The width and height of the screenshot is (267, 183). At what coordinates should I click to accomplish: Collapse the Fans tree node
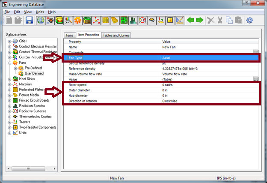pos(9,63)
